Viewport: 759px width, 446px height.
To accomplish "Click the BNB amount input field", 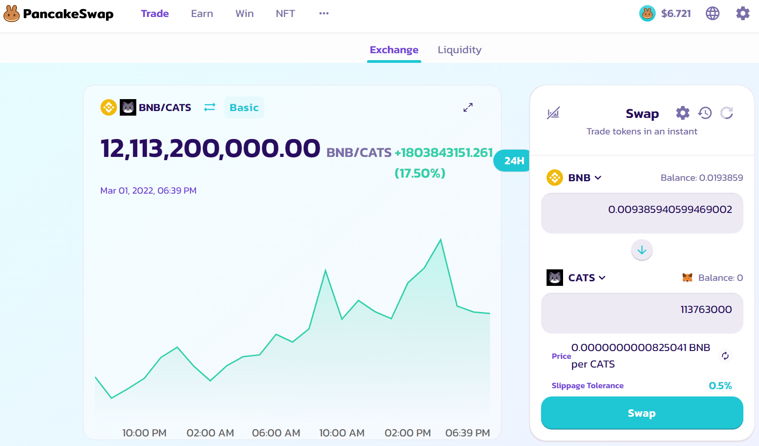I will tap(642, 212).
